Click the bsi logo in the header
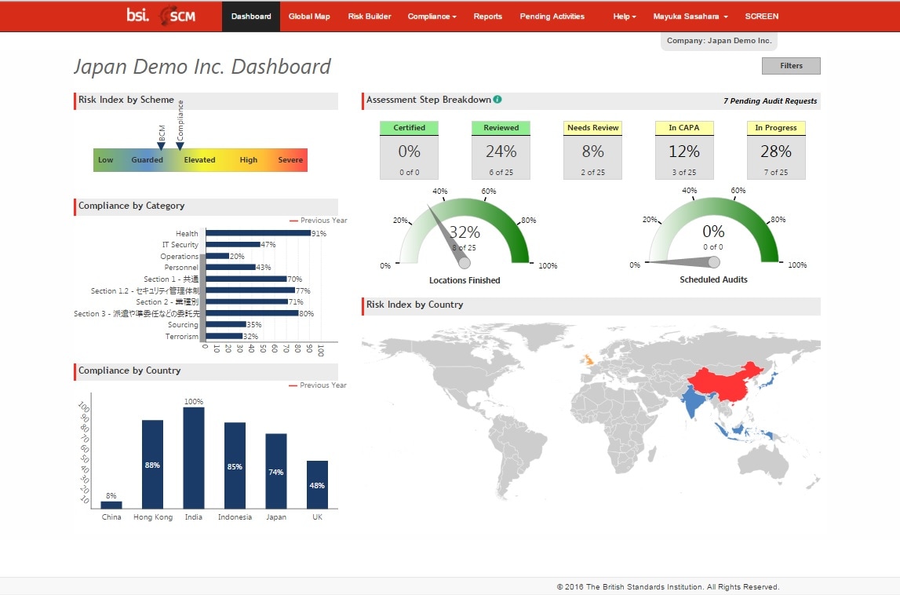 tap(137, 15)
